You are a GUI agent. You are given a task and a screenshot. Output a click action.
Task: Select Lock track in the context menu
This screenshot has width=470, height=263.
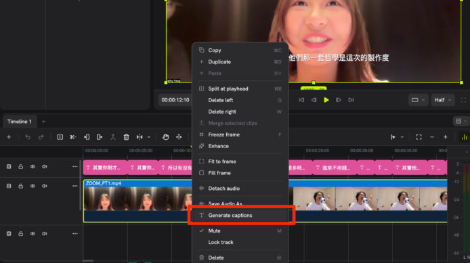click(x=240, y=242)
